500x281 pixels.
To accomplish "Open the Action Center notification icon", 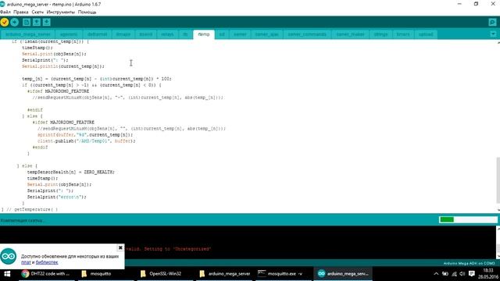I will coord(472,274).
